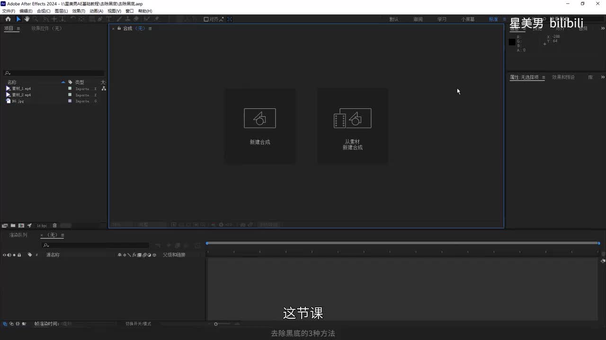Click 切换开关/模式 at timeline bottom
Screen dimensions: 606x340
(138, 324)
